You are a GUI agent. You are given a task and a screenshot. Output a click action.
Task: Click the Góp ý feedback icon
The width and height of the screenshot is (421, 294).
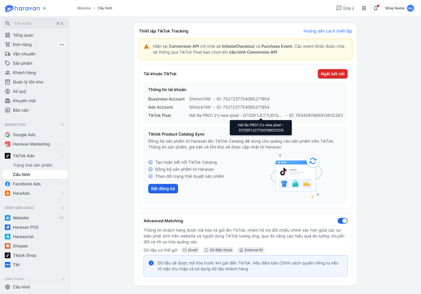(x=339, y=8)
